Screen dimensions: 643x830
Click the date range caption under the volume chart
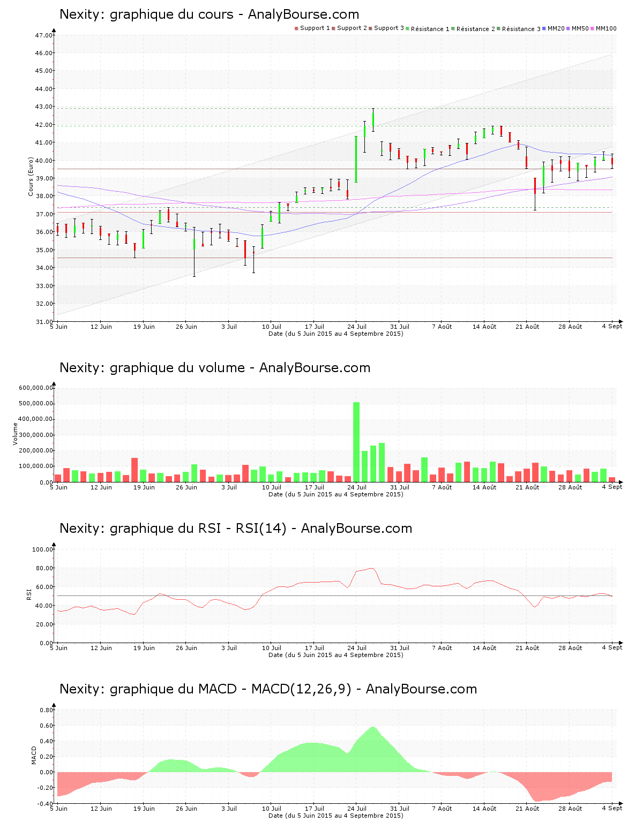(336, 494)
